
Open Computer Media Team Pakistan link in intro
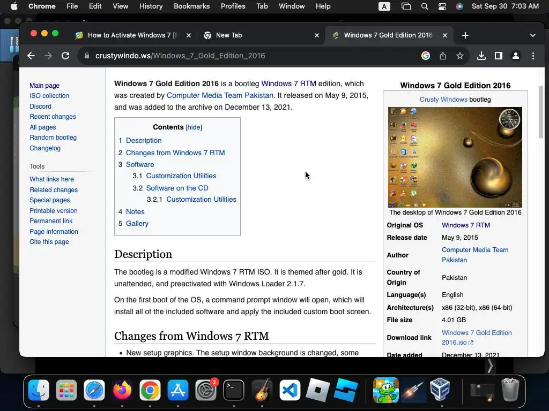(x=220, y=95)
